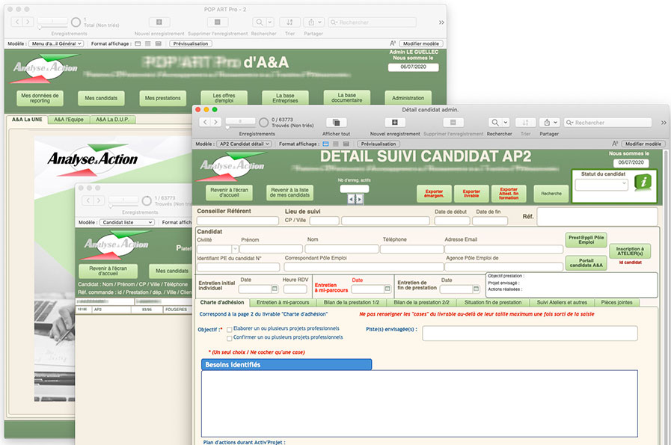Go to next record in Candidat liste window

pos(99,200)
